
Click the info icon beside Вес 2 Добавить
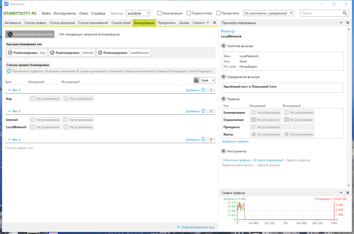click(203, 111)
